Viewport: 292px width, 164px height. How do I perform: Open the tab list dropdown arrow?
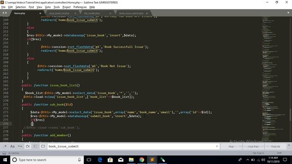click(x=288, y=13)
